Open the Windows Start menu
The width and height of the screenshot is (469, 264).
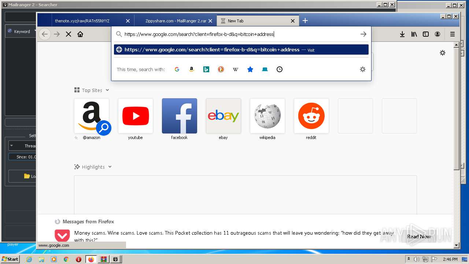click(x=10, y=259)
